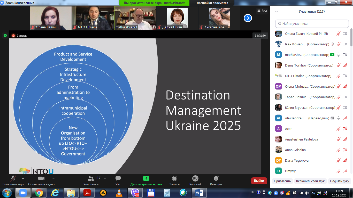Open the Calculator from the taskbar
The width and height of the screenshot is (353, 198).
167,193
